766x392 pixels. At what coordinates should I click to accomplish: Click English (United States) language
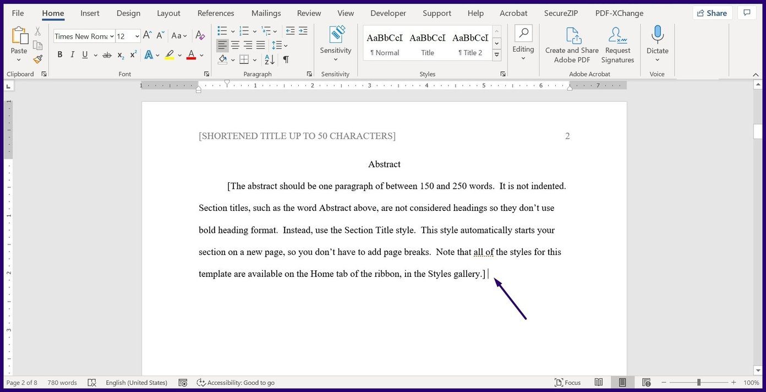coord(136,383)
